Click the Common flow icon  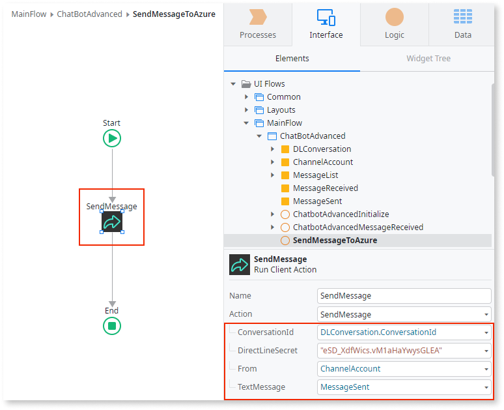[x=259, y=97]
